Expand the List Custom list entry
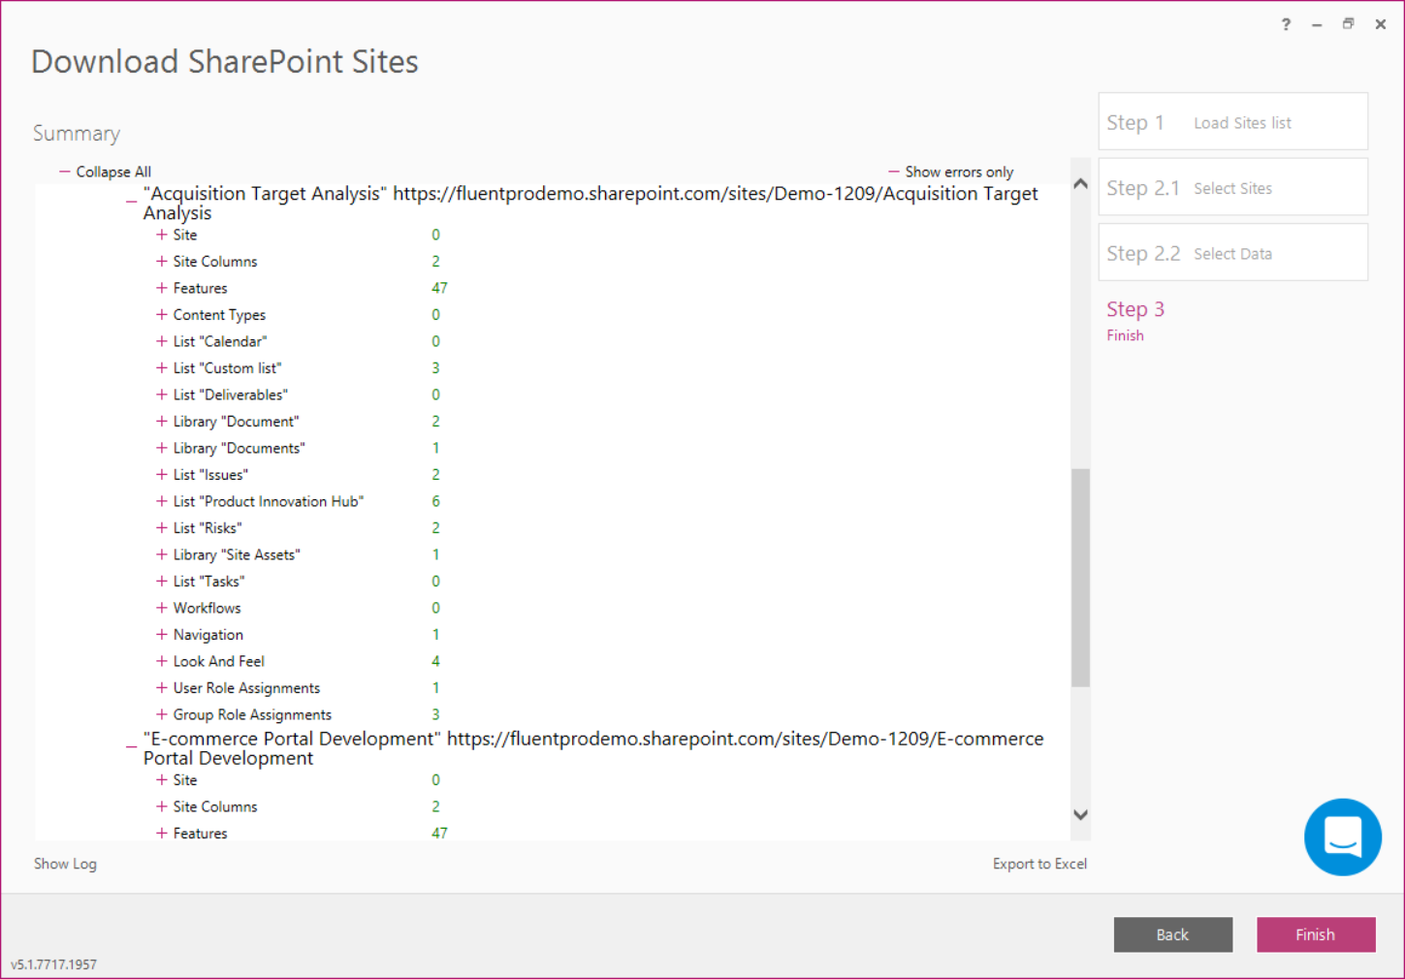This screenshot has width=1405, height=979. click(161, 367)
